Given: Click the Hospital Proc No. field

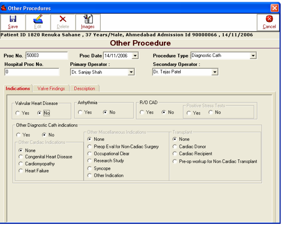Looking at the screenshot, I should [32, 71].
